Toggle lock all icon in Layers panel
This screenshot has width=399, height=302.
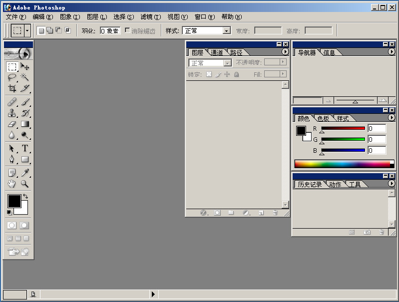236,74
